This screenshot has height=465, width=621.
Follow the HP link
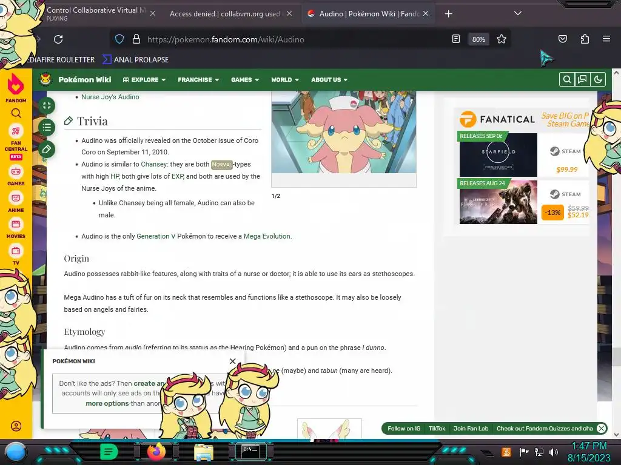click(x=115, y=176)
